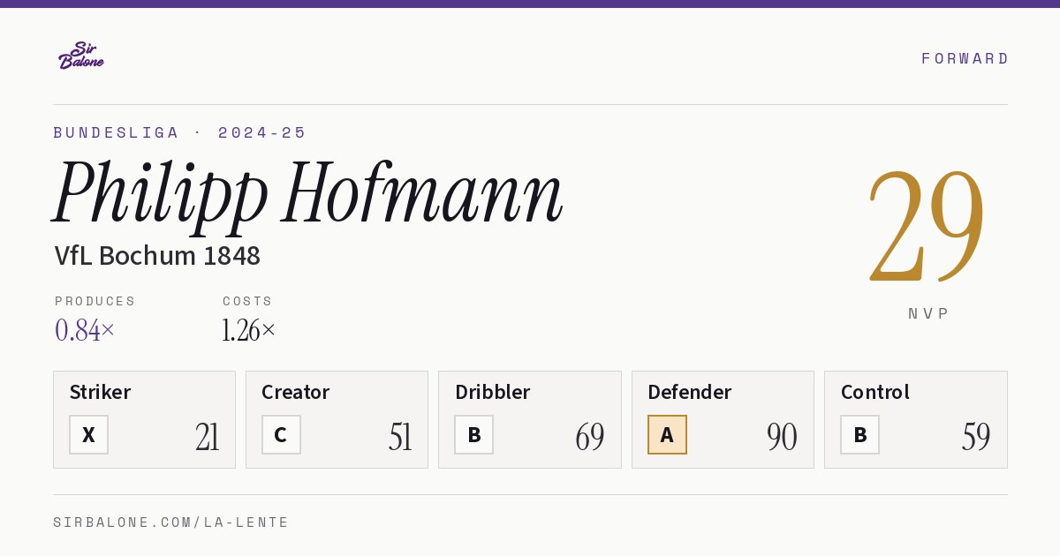Click the PRODUCES label
This screenshot has height=556, width=1060.
95,301
